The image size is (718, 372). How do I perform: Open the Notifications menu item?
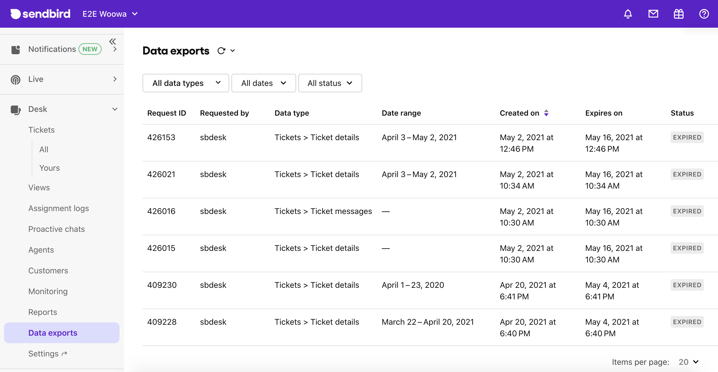pos(52,49)
